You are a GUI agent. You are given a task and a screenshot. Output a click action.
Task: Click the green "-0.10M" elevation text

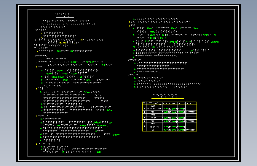(73, 62)
